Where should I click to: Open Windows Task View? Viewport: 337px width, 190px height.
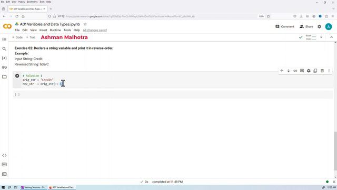[x=16, y=187]
